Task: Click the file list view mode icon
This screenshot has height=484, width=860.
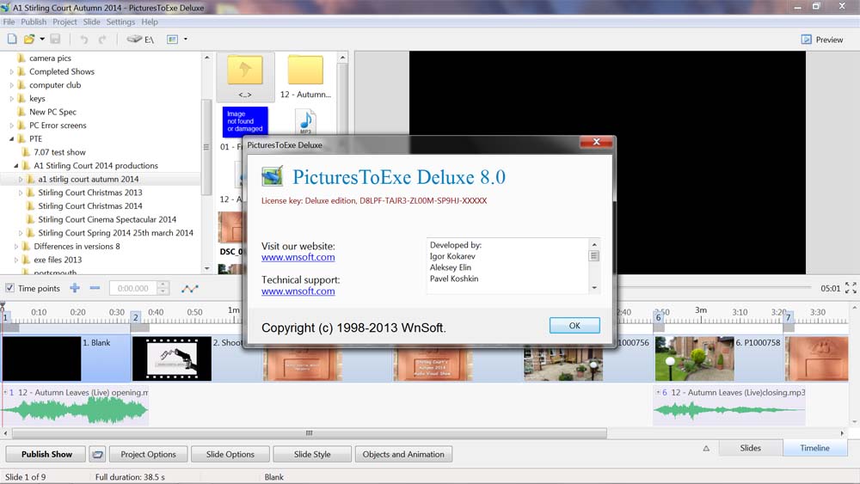Action: 172,40
